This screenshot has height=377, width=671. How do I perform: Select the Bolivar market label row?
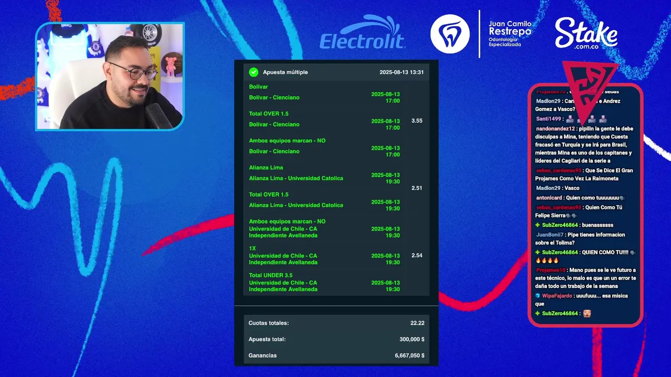point(258,87)
